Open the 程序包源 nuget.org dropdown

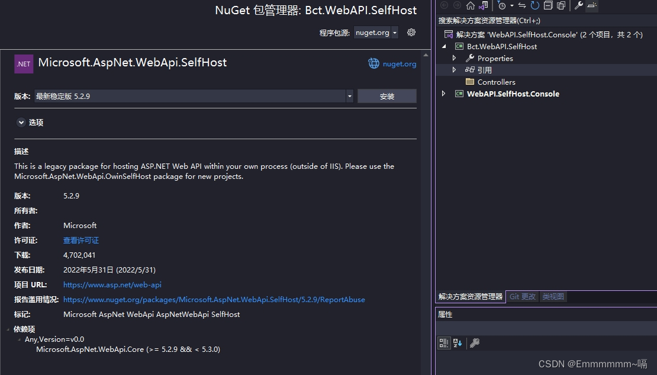395,33
